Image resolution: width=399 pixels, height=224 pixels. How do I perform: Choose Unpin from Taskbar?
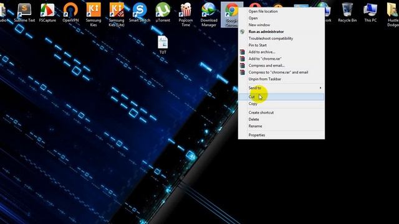[x=281, y=79]
